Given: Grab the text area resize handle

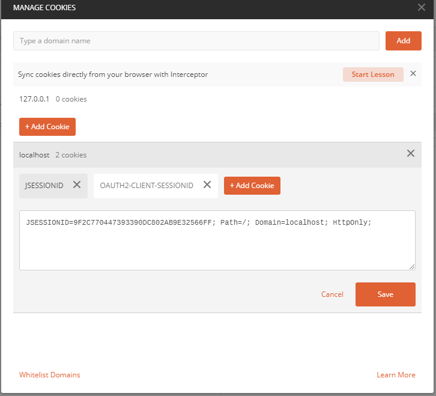Looking at the screenshot, I should tap(412, 267).
